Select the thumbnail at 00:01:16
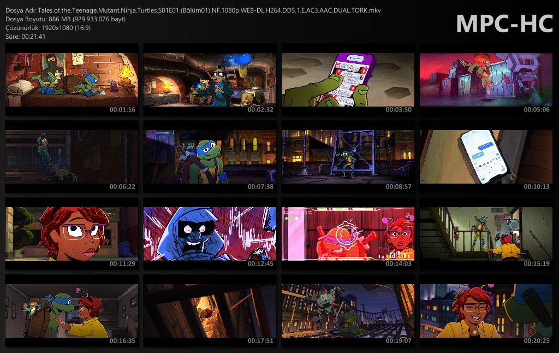 tap(72, 80)
